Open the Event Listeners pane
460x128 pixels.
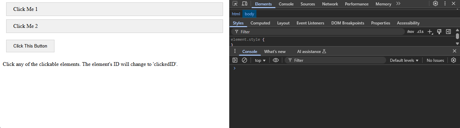tap(310, 23)
